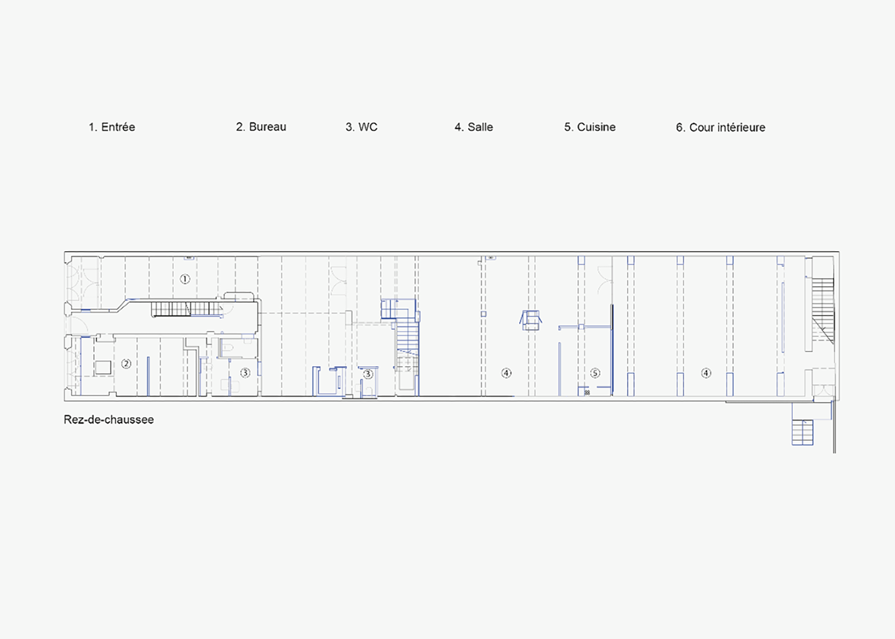Click the circled 2 marker in the office

tap(126, 364)
